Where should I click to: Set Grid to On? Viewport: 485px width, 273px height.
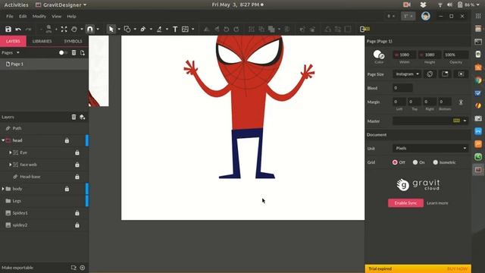(415, 162)
